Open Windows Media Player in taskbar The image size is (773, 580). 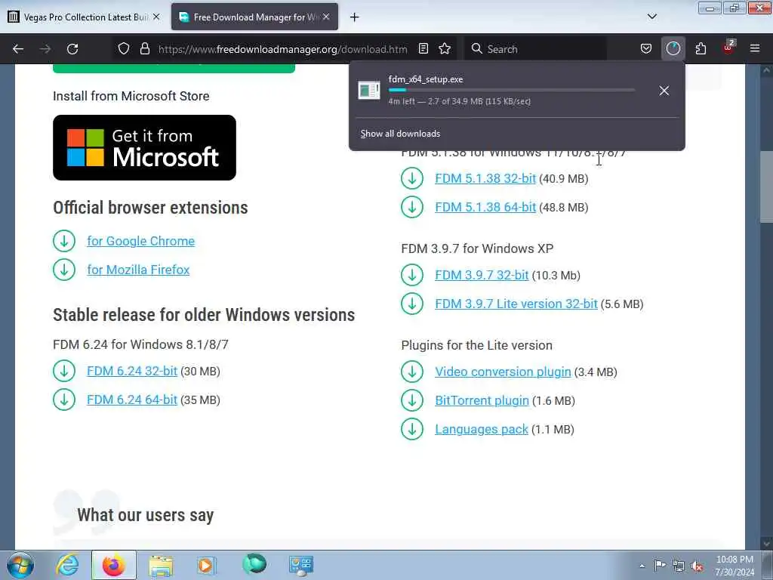click(206, 565)
